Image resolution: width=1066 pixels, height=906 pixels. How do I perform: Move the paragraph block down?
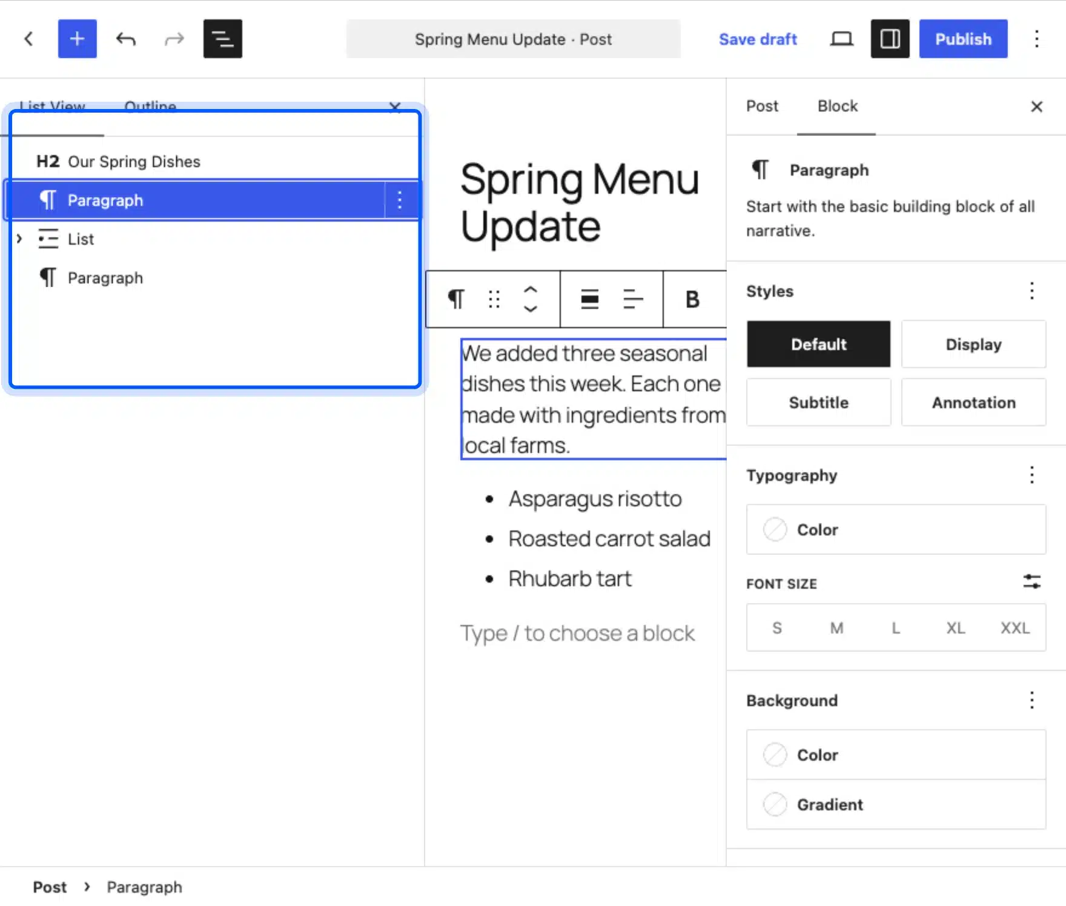coord(530,308)
